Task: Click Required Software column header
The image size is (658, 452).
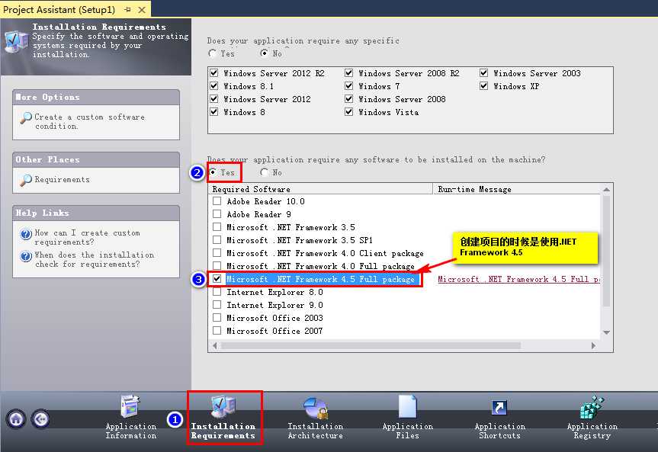Action: coord(320,189)
